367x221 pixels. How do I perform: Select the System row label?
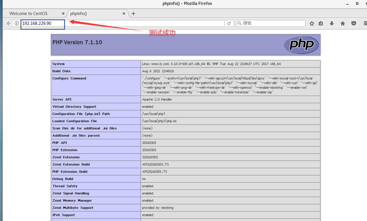pyautogui.click(x=58, y=64)
